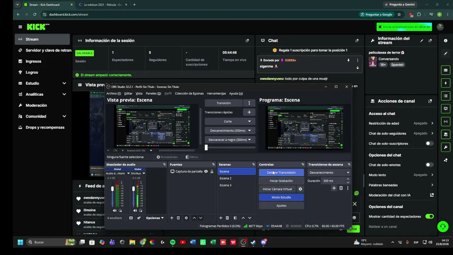Lock the Captura de pantalla source
Screen dimensions: 453x255
click(x=212, y=171)
